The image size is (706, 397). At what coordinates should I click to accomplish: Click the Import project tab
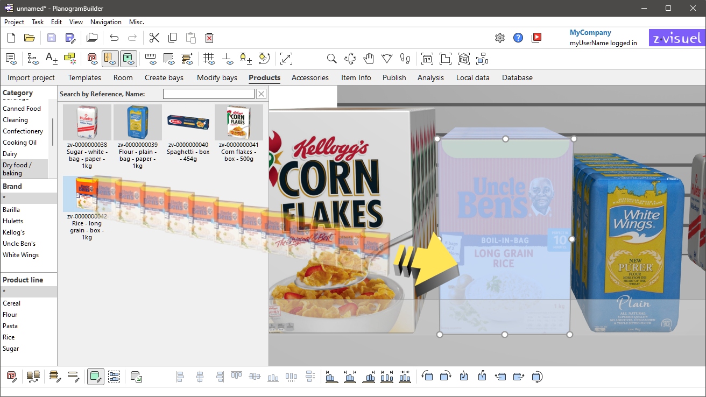point(31,77)
